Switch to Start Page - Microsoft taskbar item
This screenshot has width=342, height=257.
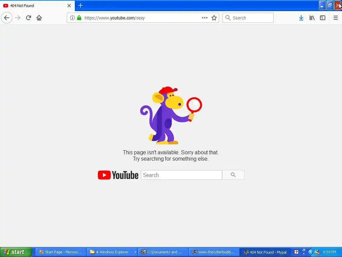pyautogui.click(x=60, y=252)
